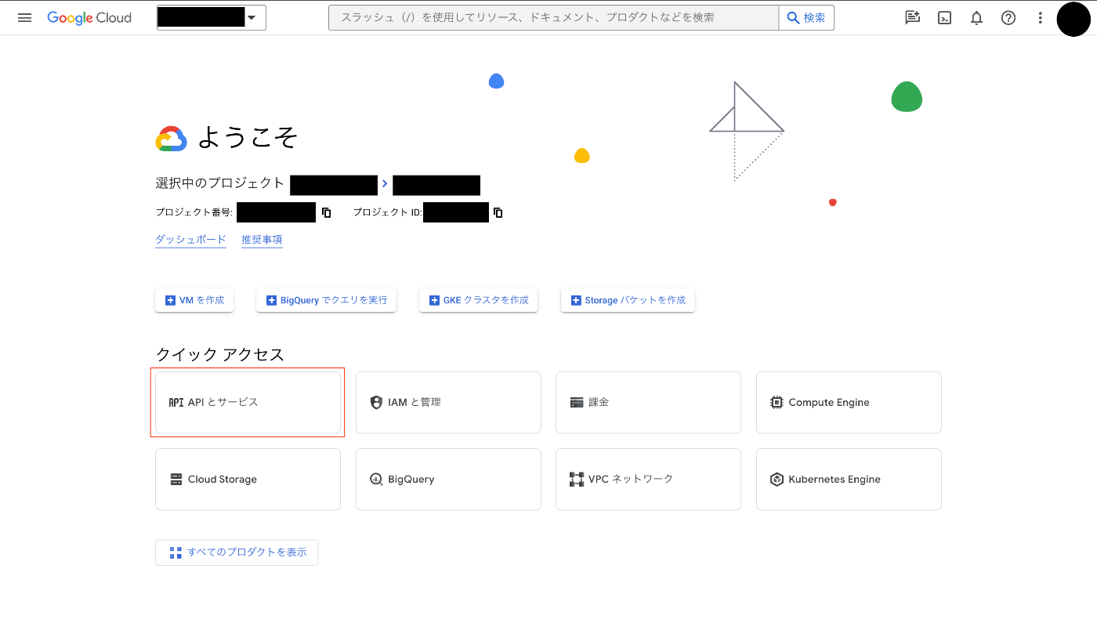
Task: Open the three-dot settings menu
Action: coord(1041,17)
